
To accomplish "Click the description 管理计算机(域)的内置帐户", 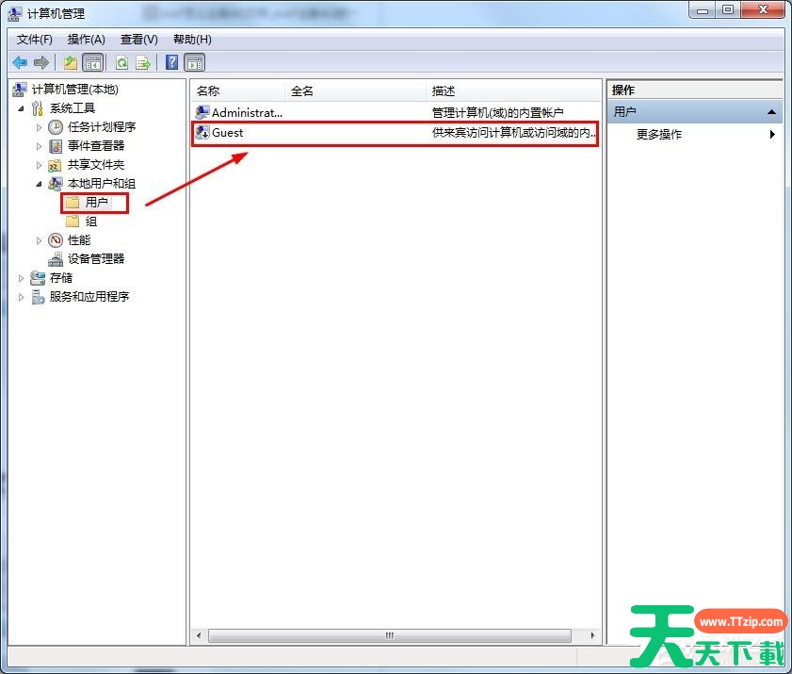I will point(497,113).
